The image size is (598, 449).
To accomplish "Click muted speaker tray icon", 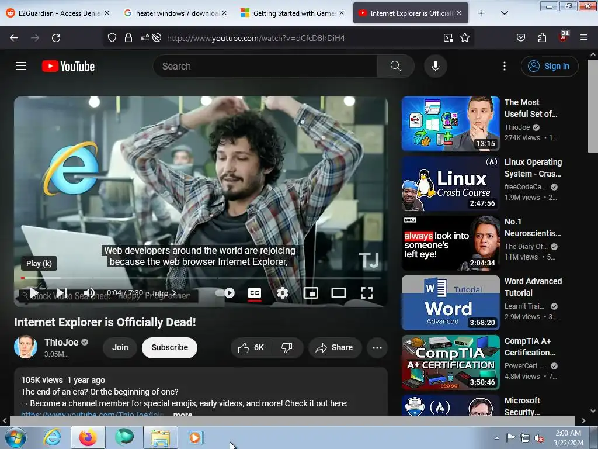I will pos(539,438).
